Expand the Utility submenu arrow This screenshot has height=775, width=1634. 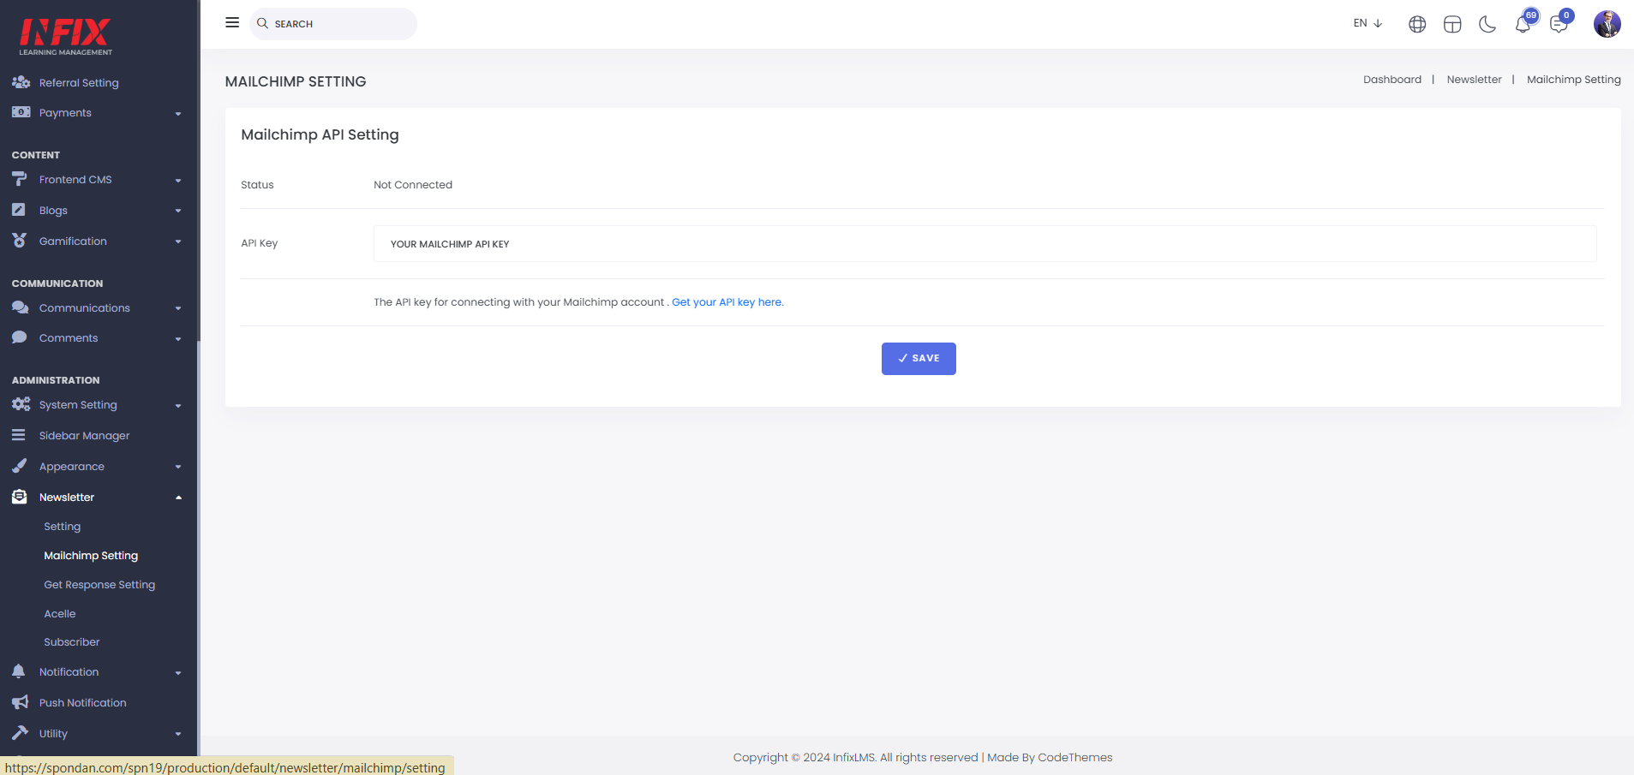point(178,734)
